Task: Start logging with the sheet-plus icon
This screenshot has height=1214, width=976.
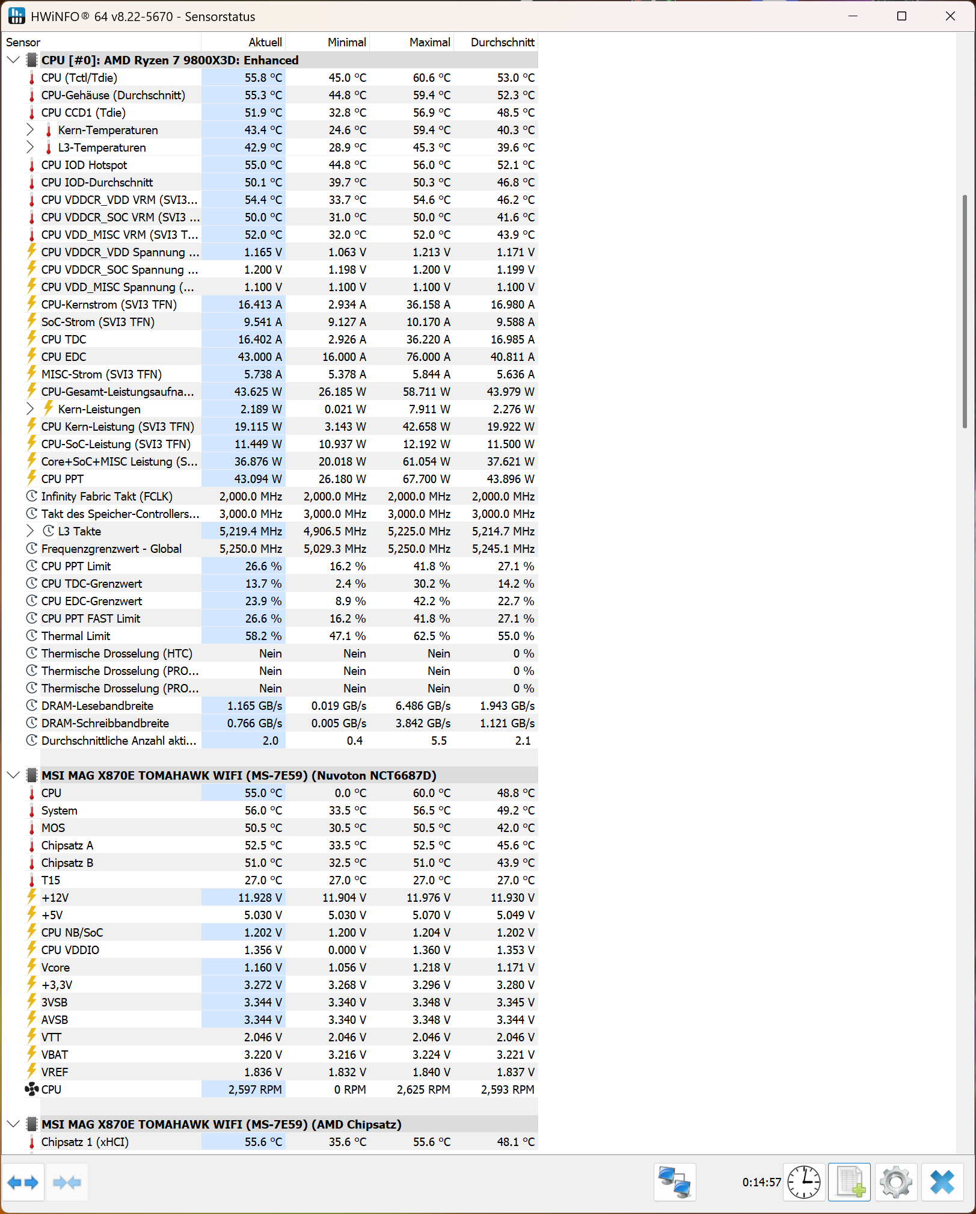Action: [x=849, y=1183]
